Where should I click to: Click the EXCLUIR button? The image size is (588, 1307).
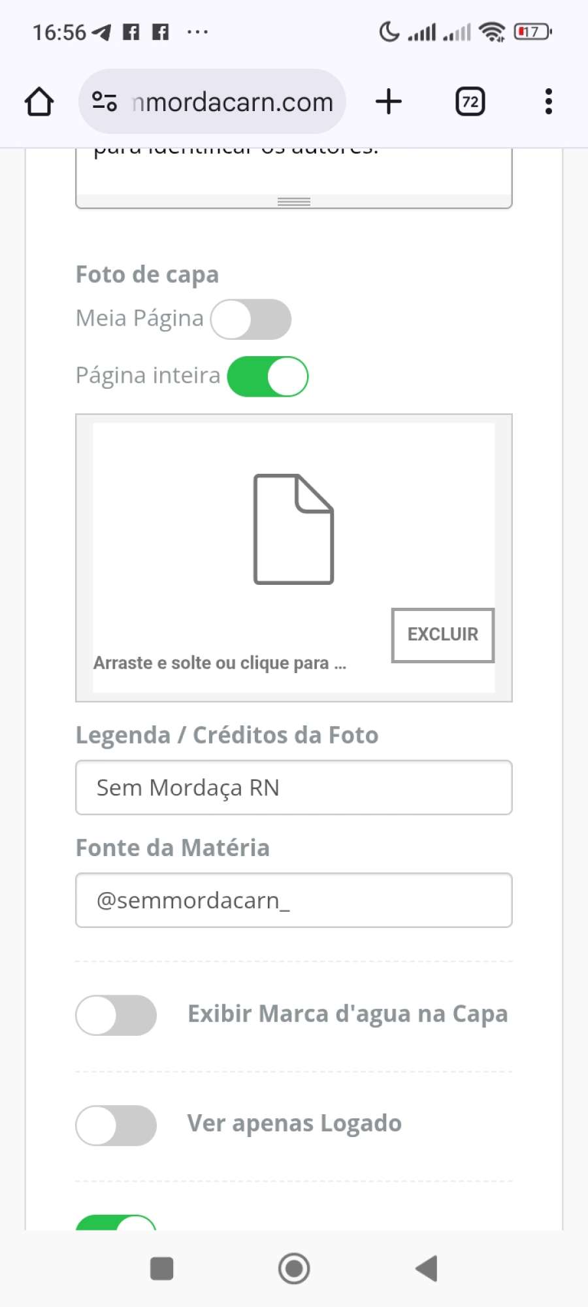pyautogui.click(x=442, y=635)
